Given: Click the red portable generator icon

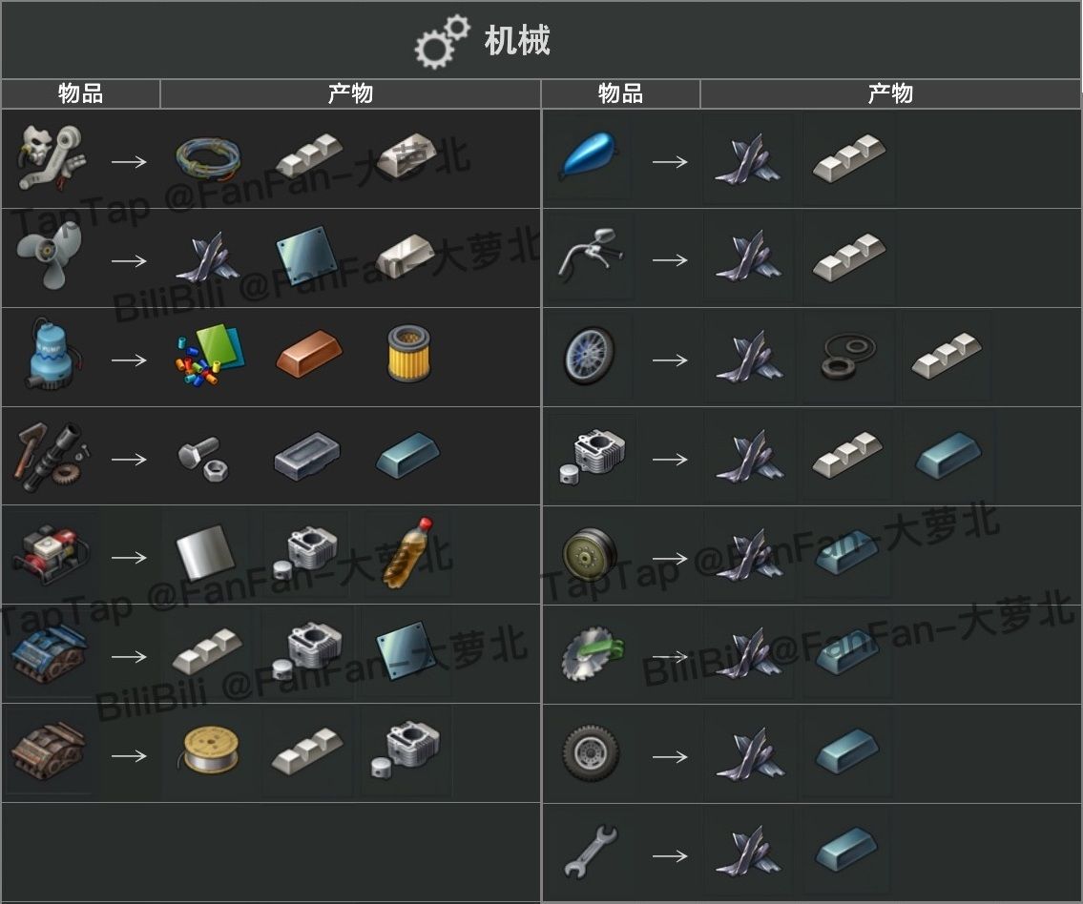Looking at the screenshot, I should click(52, 556).
